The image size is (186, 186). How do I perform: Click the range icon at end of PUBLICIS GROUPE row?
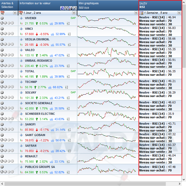tap(68, 172)
